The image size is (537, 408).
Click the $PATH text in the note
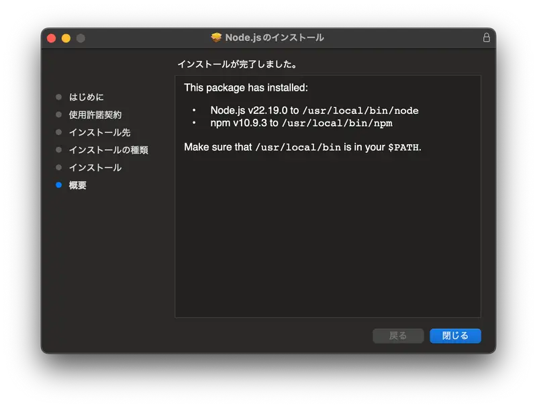click(403, 148)
